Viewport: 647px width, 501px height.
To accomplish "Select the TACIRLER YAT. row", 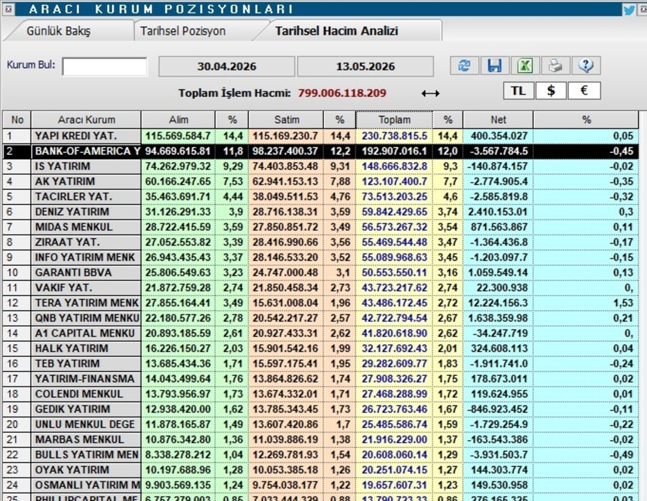I will [321, 197].
